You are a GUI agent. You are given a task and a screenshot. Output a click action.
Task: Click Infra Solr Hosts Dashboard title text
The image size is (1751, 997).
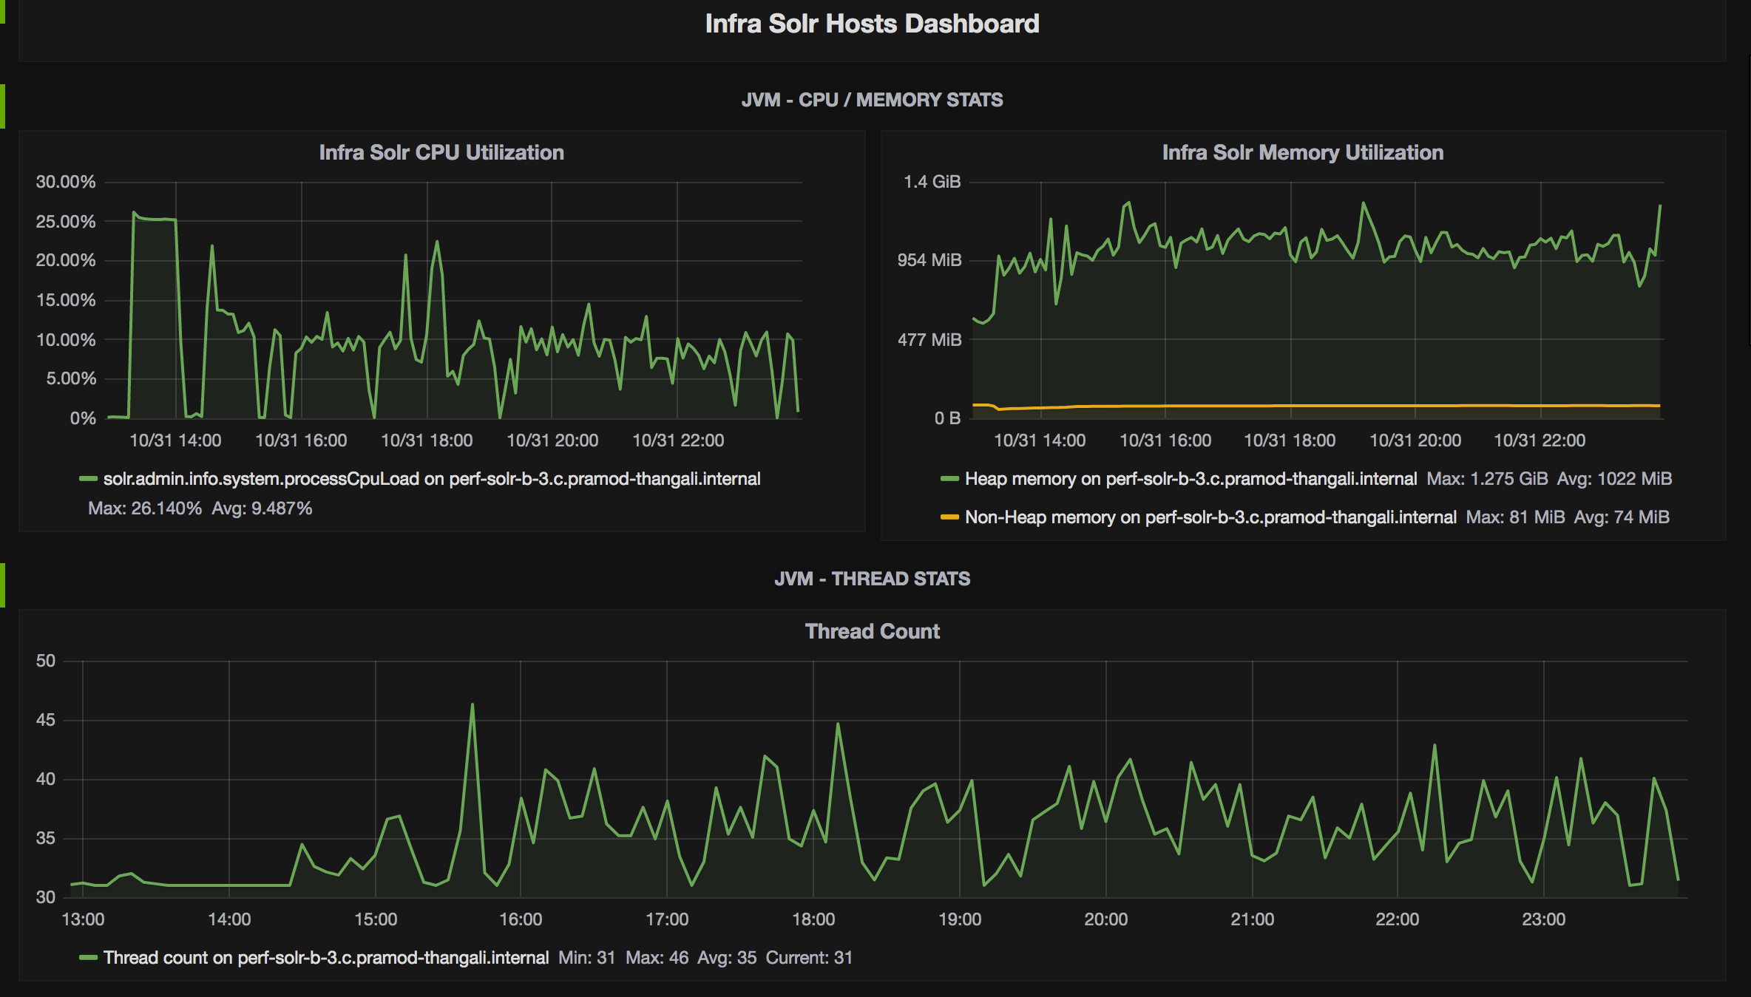[872, 24]
